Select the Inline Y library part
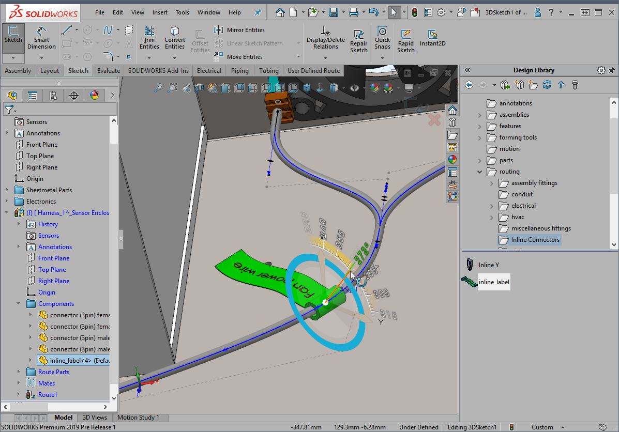619x432 pixels. coord(482,265)
